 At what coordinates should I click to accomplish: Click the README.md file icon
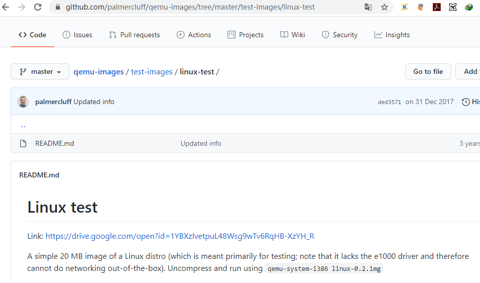[x=23, y=143]
